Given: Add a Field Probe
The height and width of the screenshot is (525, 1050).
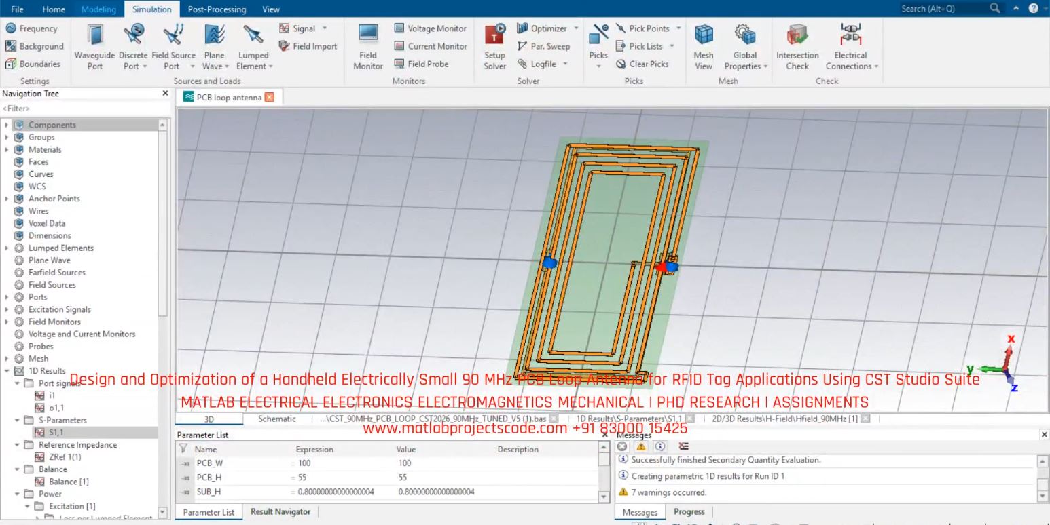Looking at the screenshot, I should (x=421, y=64).
